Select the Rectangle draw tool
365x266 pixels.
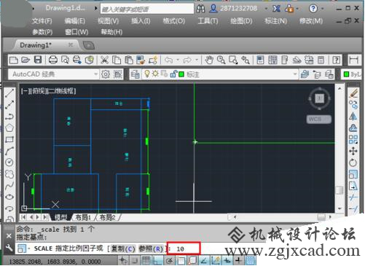(9, 139)
